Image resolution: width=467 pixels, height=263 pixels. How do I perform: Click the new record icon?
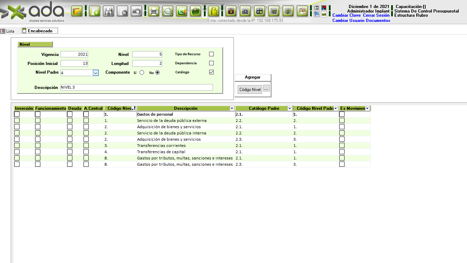coord(95,11)
